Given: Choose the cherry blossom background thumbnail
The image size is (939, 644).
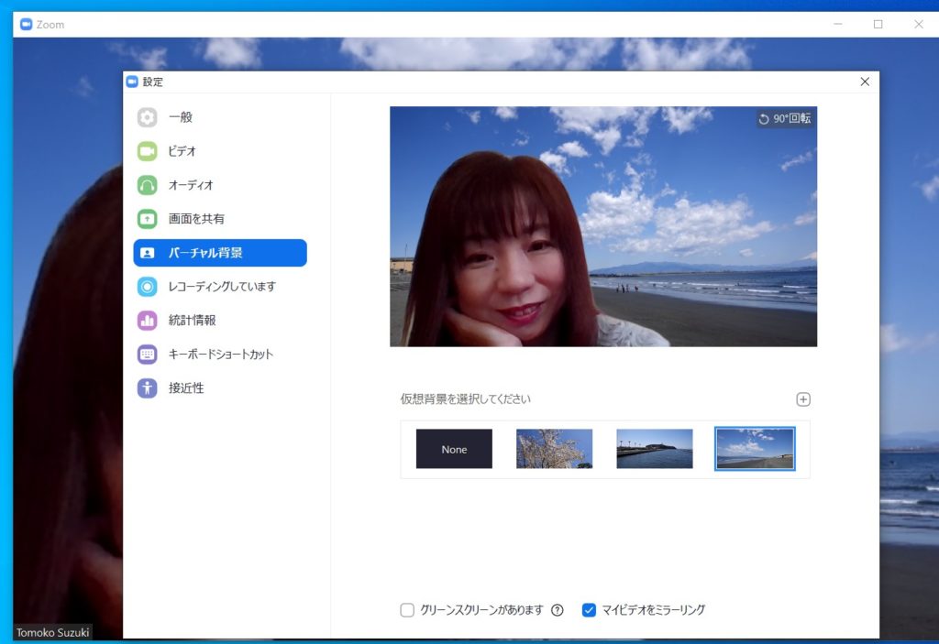Looking at the screenshot, I should tap(554, 449).
